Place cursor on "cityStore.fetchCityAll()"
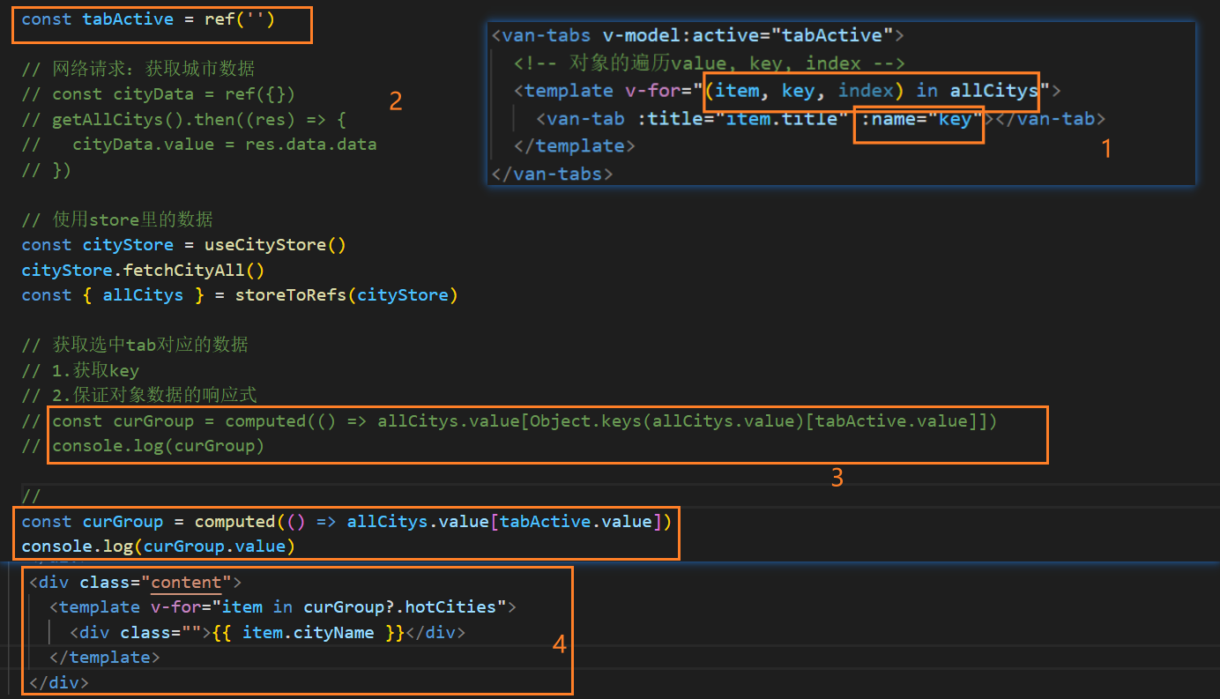 (143, 270)
